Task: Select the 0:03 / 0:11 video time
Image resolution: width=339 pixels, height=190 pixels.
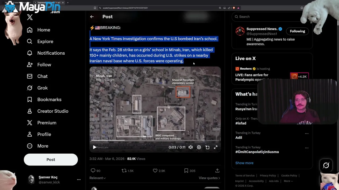Action: 177,147
